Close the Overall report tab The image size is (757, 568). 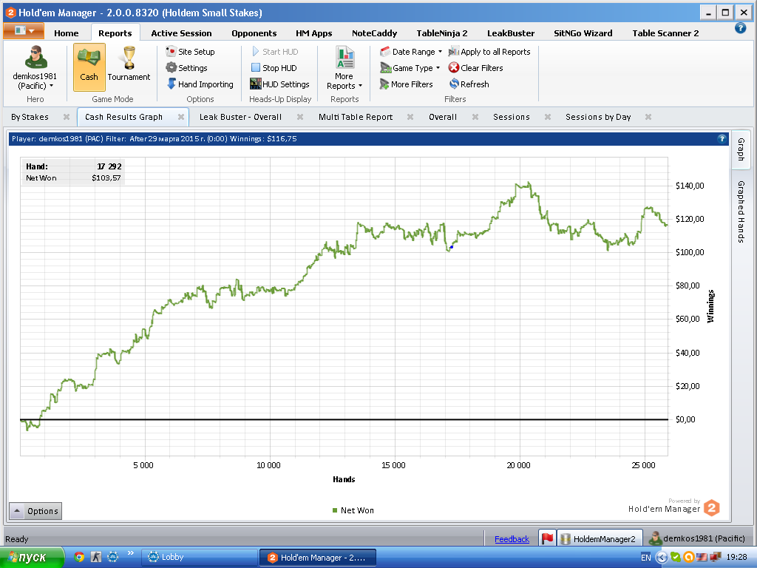[x=475, y=117]
